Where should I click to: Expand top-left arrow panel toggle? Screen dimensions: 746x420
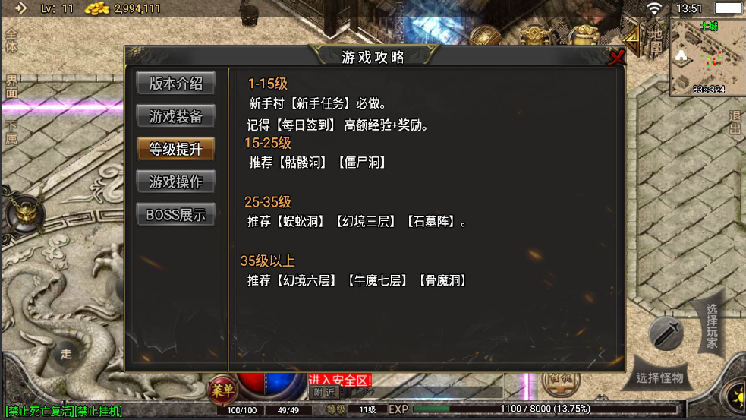coord(20,8)
